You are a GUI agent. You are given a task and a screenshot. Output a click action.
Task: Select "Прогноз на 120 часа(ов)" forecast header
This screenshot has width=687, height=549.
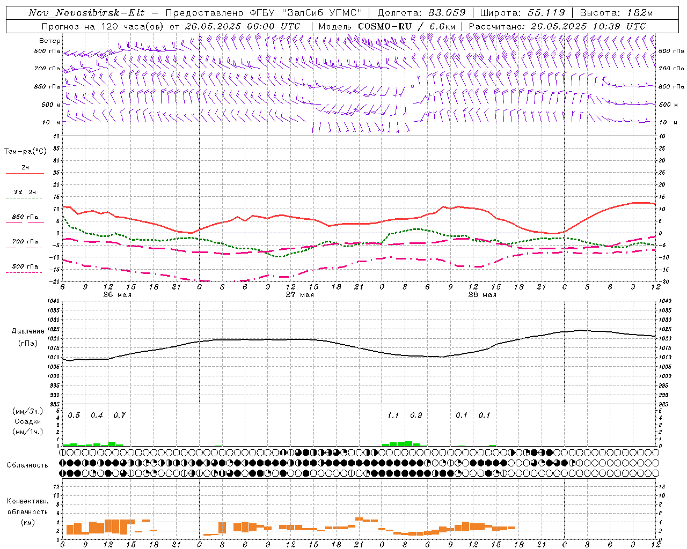[x=103, y=26]
